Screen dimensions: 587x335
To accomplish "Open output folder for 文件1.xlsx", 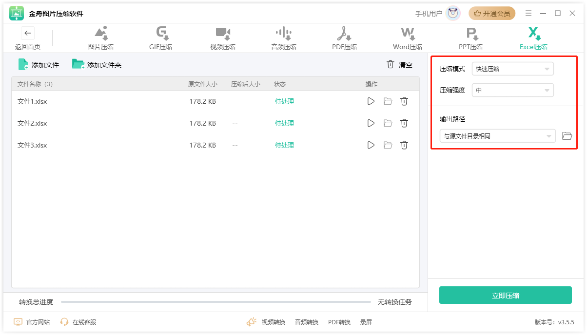I will click(x=388, y=101).
